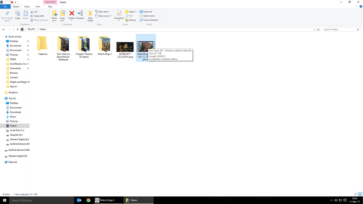Create a New folder with the ribbon icon

pos(90,16)
